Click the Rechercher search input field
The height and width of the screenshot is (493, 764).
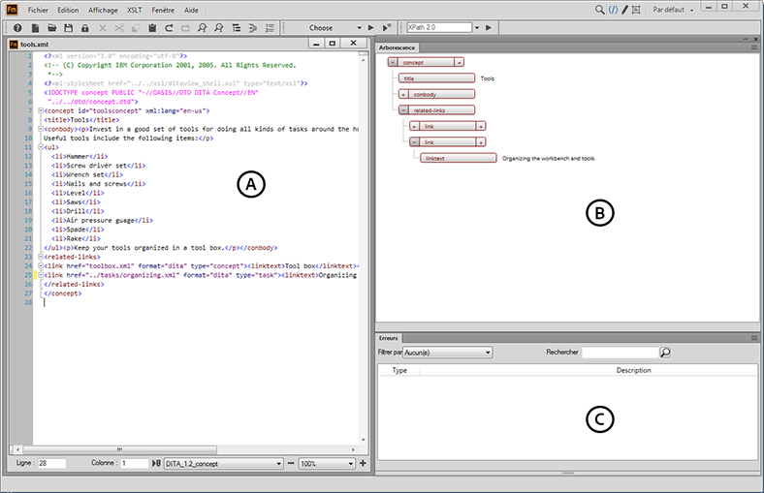tap(619, 353)
